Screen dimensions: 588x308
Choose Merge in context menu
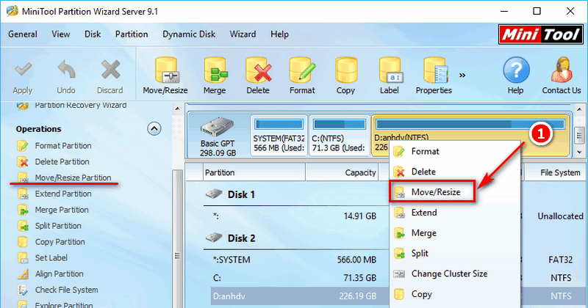(455, 233)
